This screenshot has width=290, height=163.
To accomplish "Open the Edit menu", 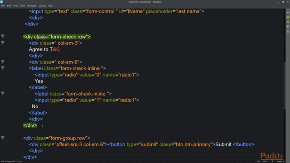I will [x=9, y=6].
